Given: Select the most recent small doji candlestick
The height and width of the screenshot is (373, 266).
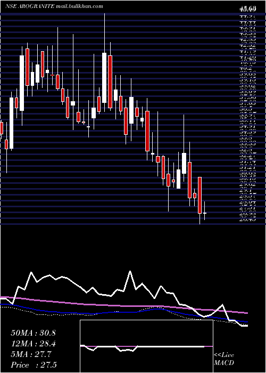Looking at the screenshot, I should click(204, 213).
